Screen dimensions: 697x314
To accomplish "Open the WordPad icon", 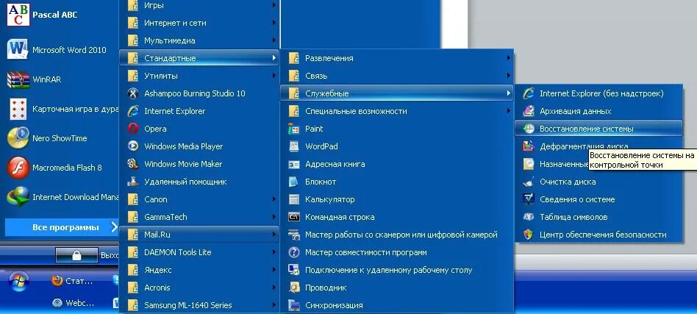I will (294, 146).
